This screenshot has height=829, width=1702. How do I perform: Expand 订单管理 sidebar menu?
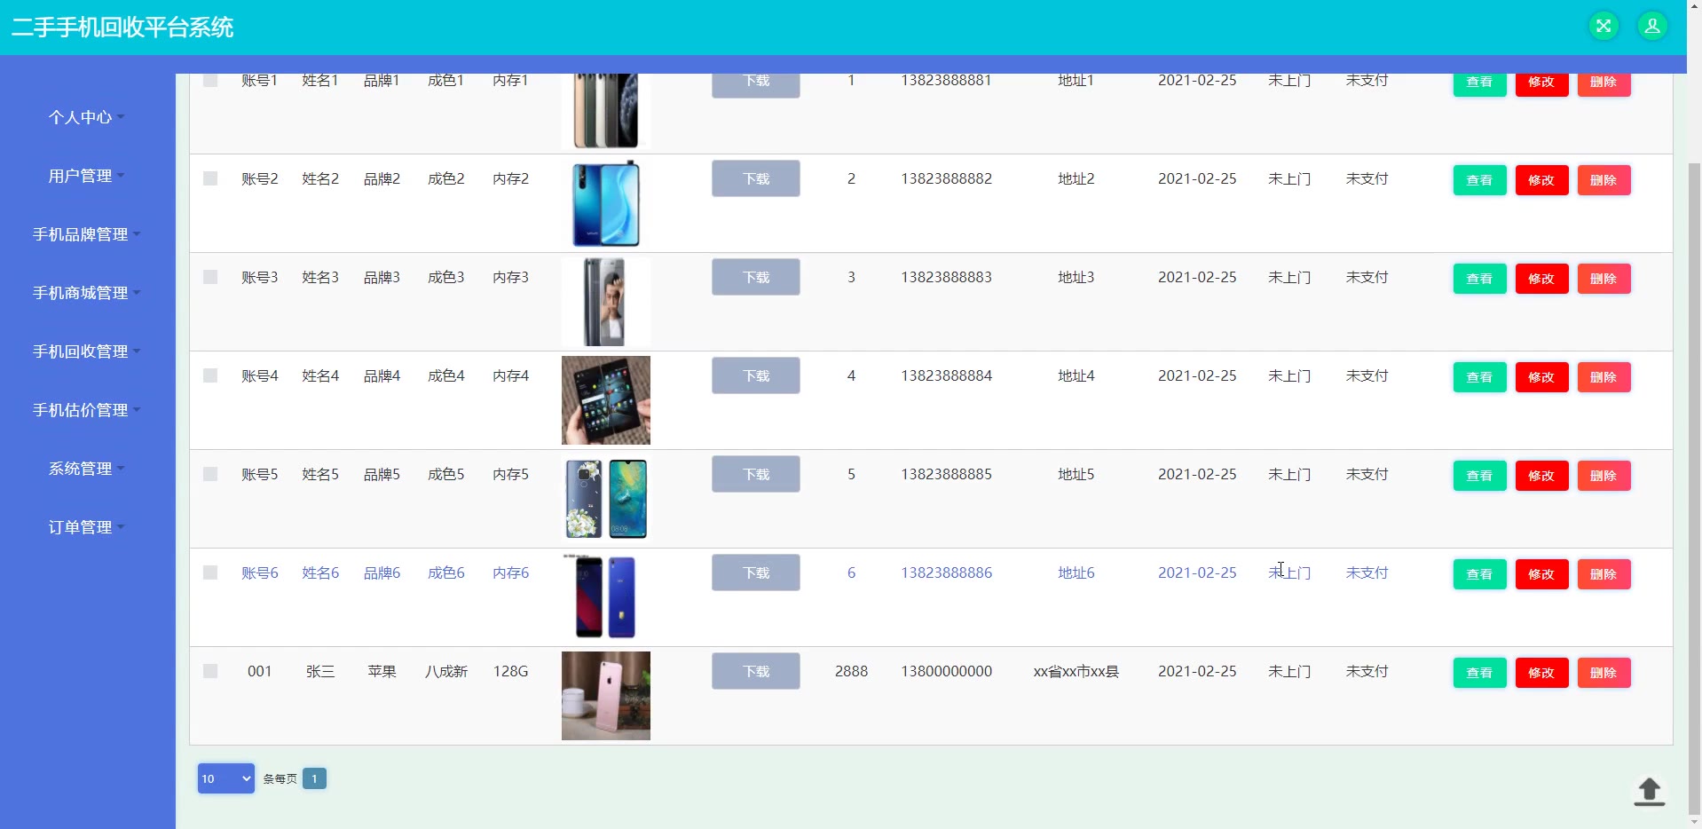tap(87, 527)
